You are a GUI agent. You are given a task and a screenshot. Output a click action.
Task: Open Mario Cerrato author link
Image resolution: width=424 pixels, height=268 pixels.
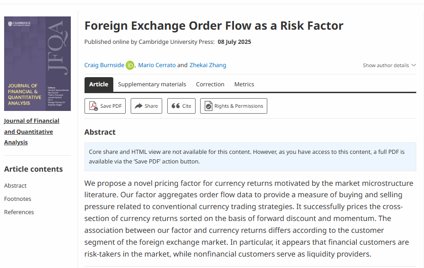tap(157, 65)
